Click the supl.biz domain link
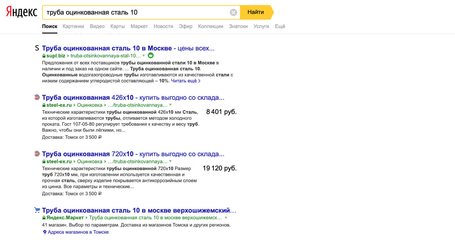 click(x=56, y=56)
